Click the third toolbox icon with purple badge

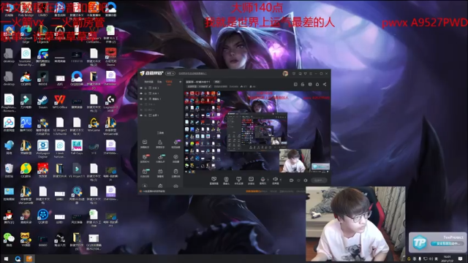coord(175,143)
